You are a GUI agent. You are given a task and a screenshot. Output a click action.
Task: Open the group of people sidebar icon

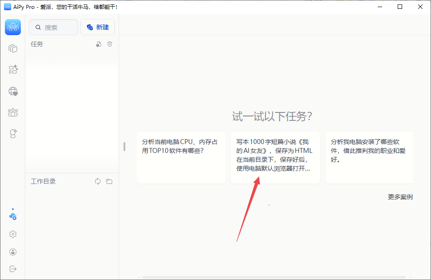click(13, 112)
